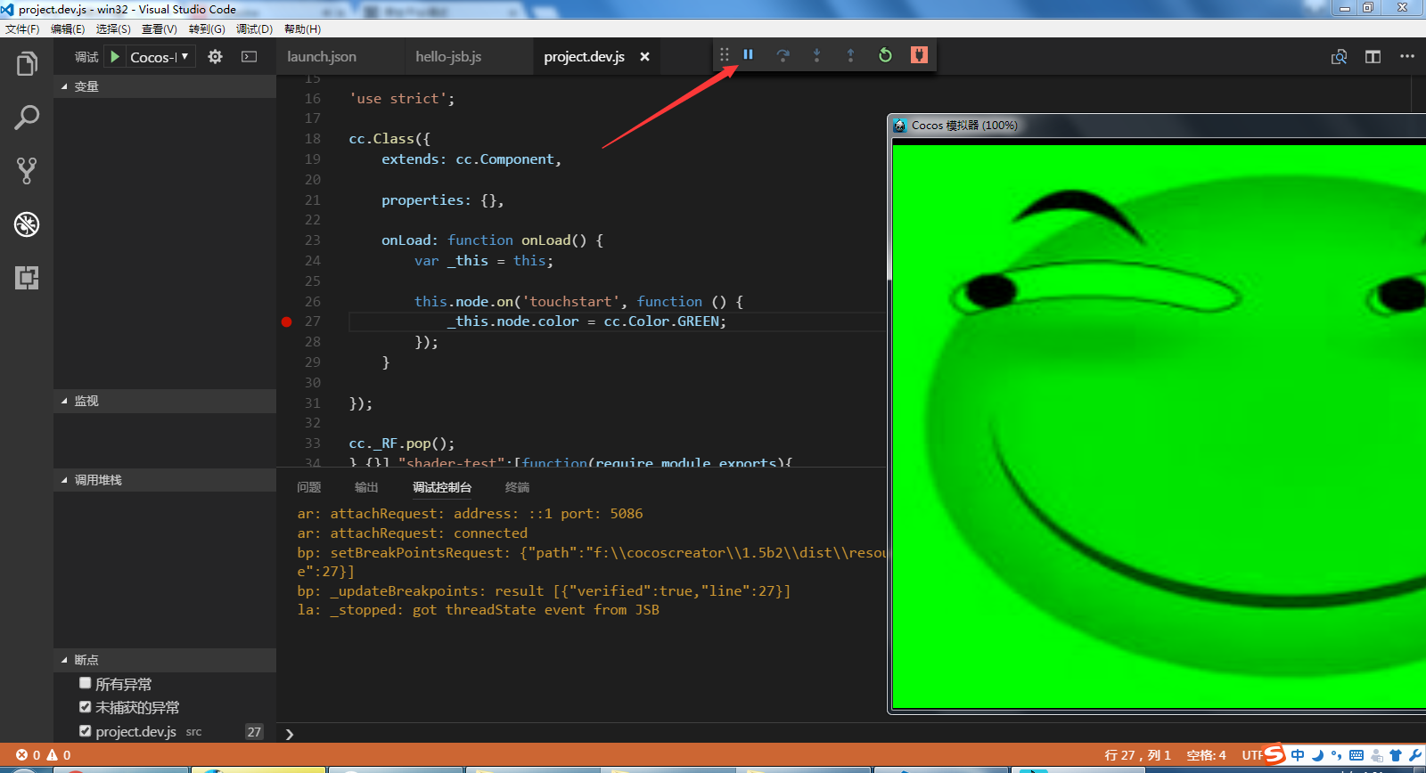Open the IME toolbox wrench icon
The image size is (1426, 773).
click(x=1415, y=755)
